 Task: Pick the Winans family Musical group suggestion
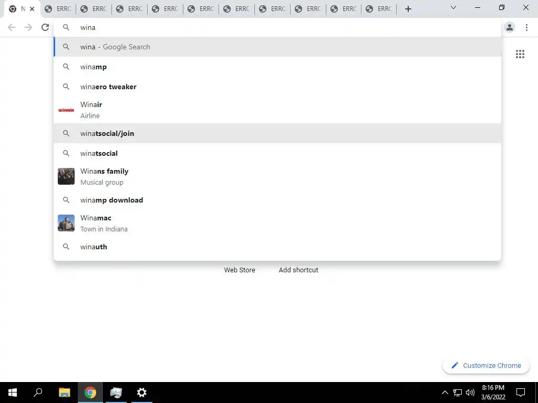[277, 176]
